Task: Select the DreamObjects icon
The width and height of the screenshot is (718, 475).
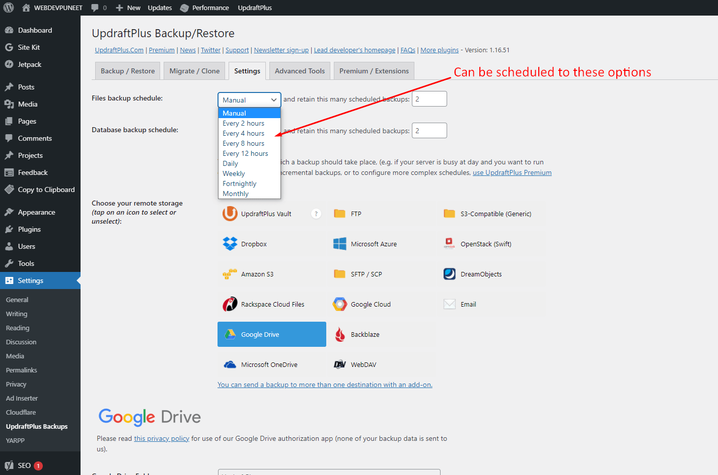Action: (450, 274)
